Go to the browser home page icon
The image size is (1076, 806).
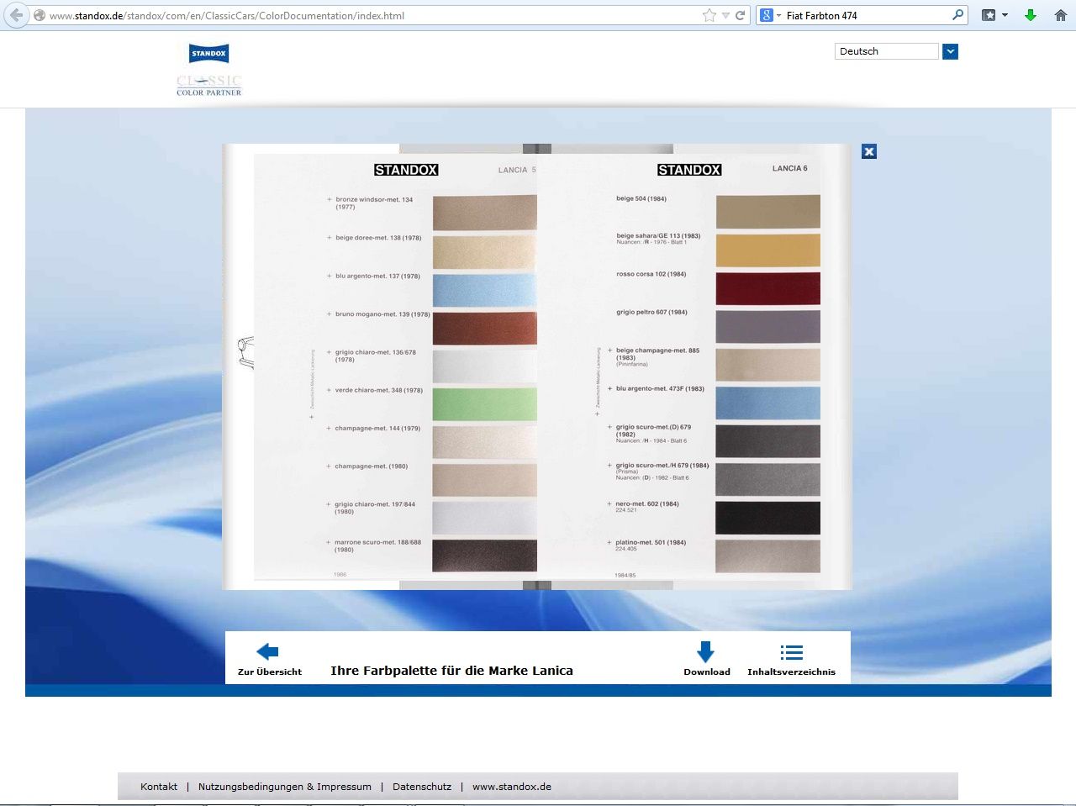click(x=1061, y=15)
